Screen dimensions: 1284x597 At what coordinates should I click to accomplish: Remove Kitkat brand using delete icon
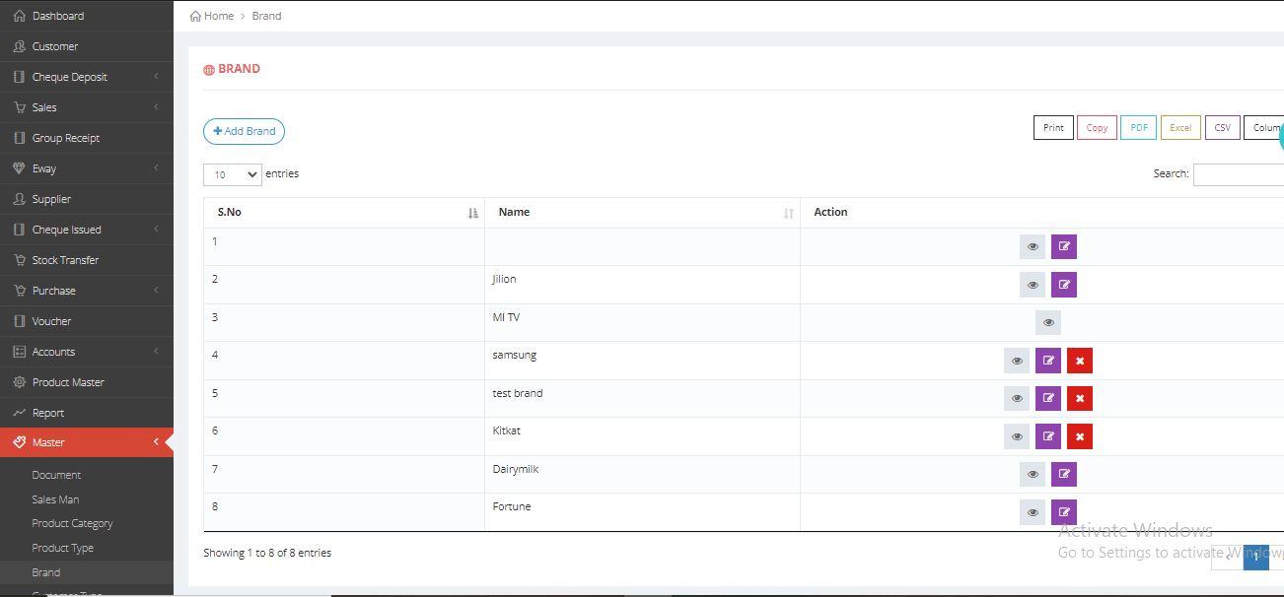pyautogui.click(x=1079, y=436)
